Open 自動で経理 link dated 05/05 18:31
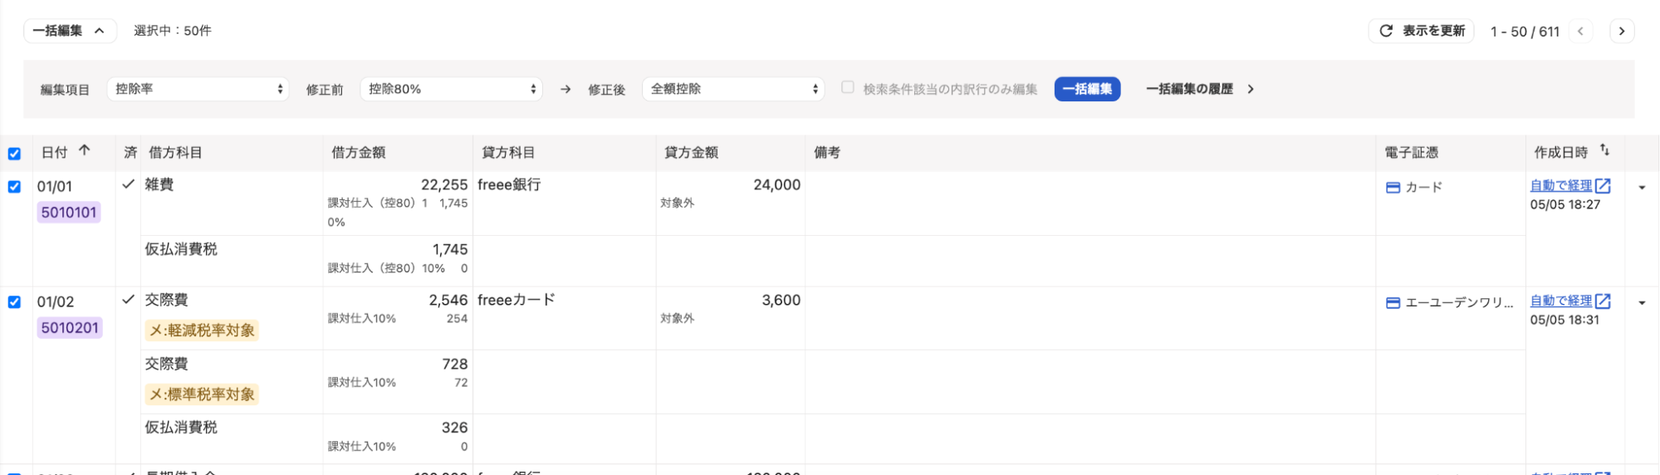This screenshot has width=1660, height=475. tap(1561, 301)
